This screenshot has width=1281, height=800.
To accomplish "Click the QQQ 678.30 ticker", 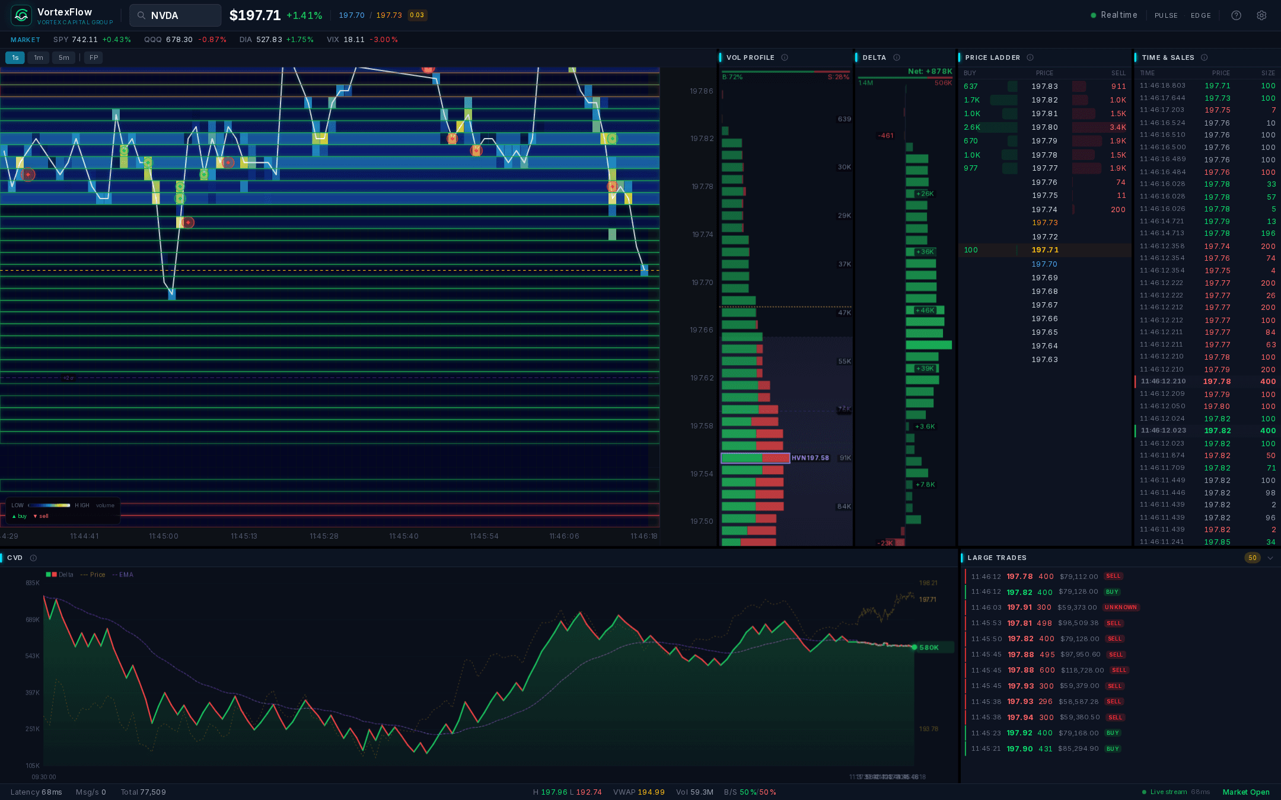I will (185, 40).
